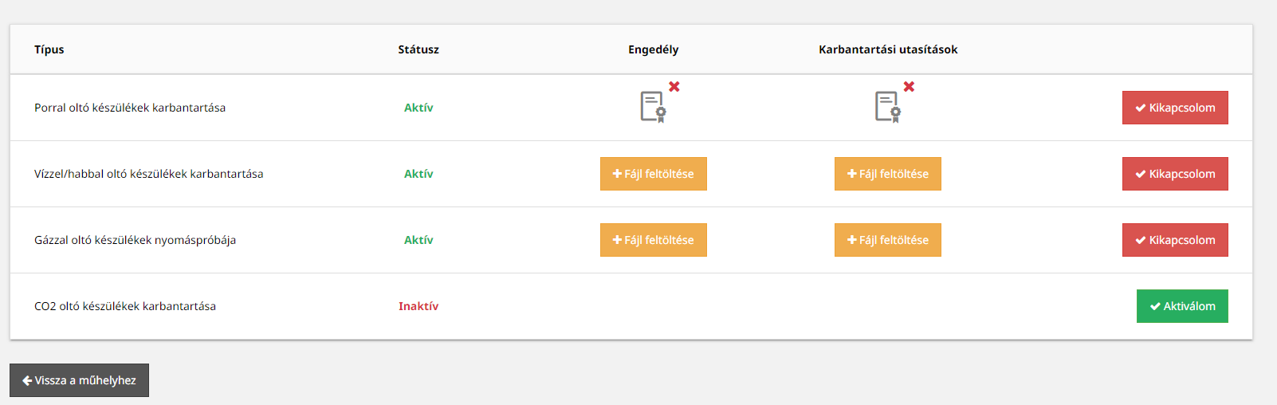The width and height of the screenshot is (1277, 405).
Task: Select the Státusz column header
Action: [418, 49]
